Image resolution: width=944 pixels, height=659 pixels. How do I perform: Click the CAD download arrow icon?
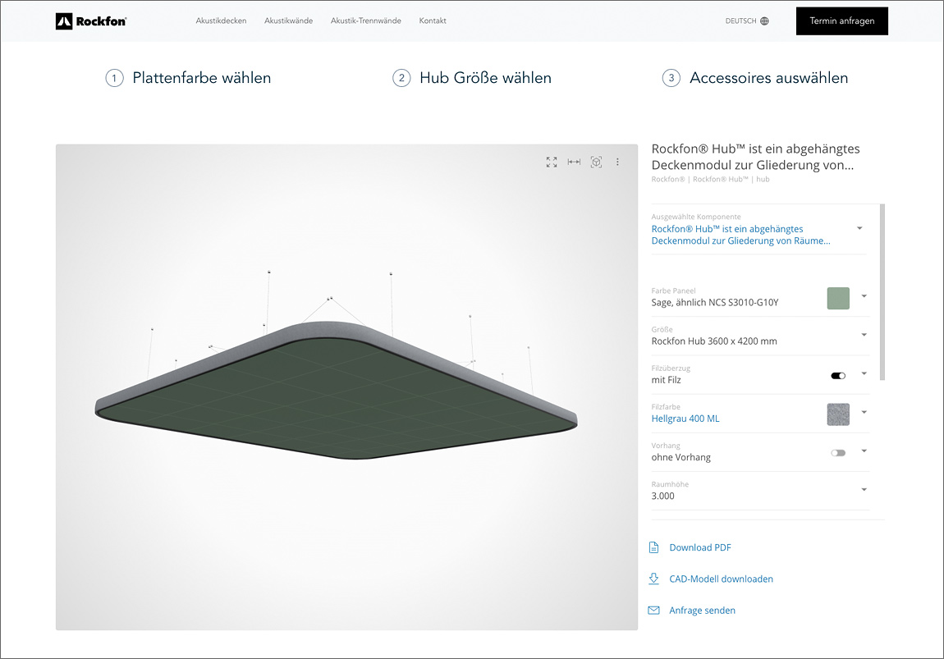click(653, 579)
